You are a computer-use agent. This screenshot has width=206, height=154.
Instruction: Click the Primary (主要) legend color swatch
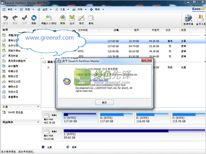click(x=43, y=147)
